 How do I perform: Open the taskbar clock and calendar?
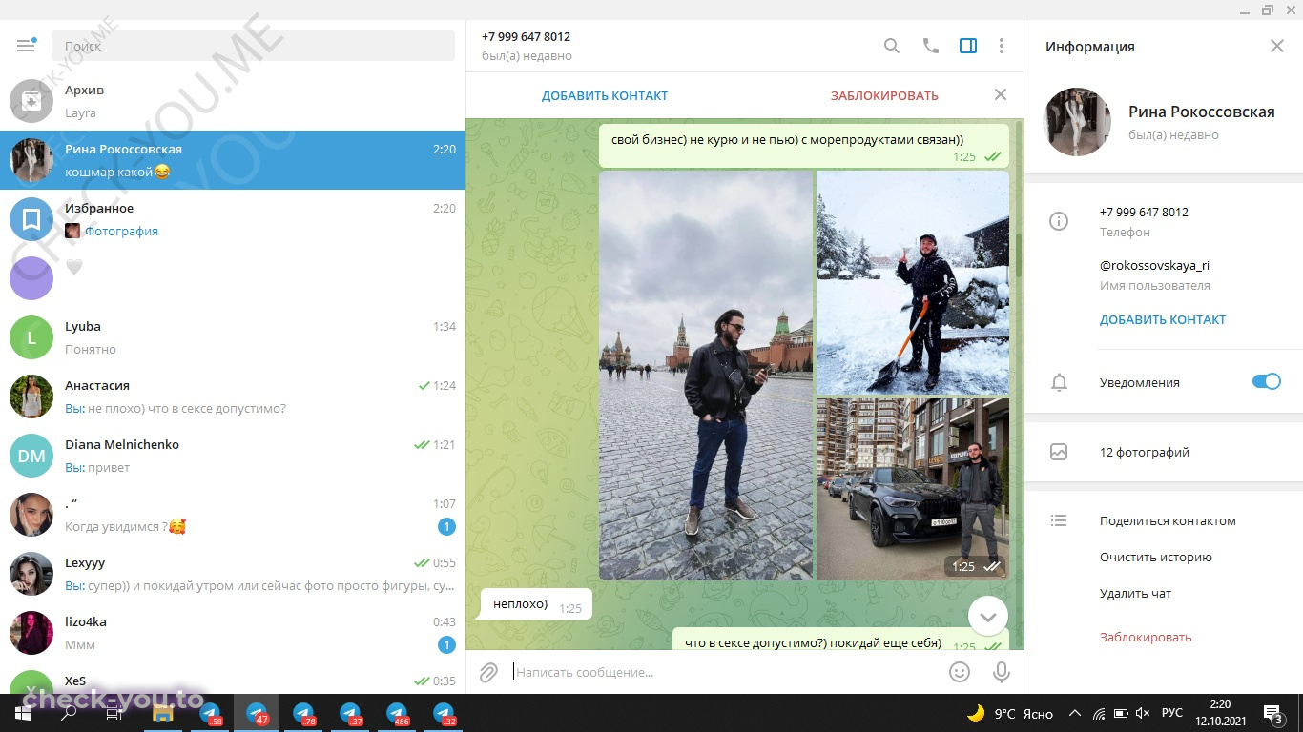point(1220,713)
